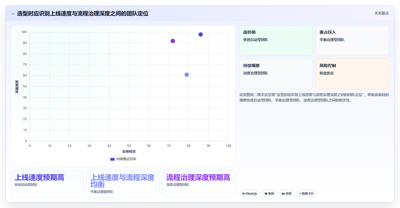The height and width of the screenshot is (208, 400).
Task: Click the main title 选型时应识别上线速度 heading
Action: coord(83,13)
